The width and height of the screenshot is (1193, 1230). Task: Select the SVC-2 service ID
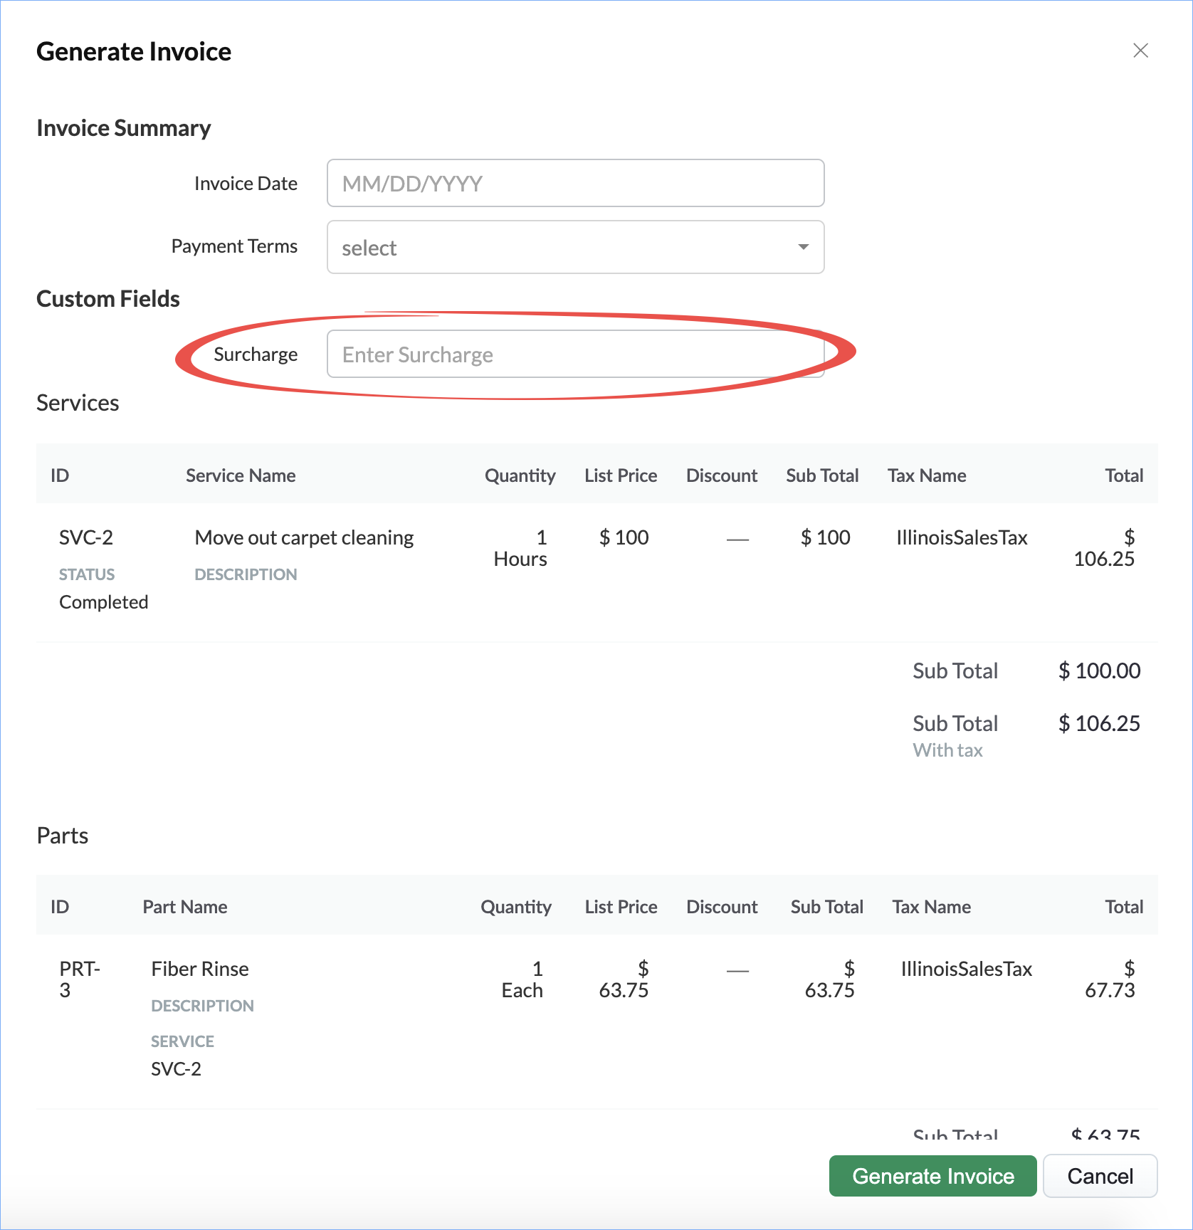point(86,537)
